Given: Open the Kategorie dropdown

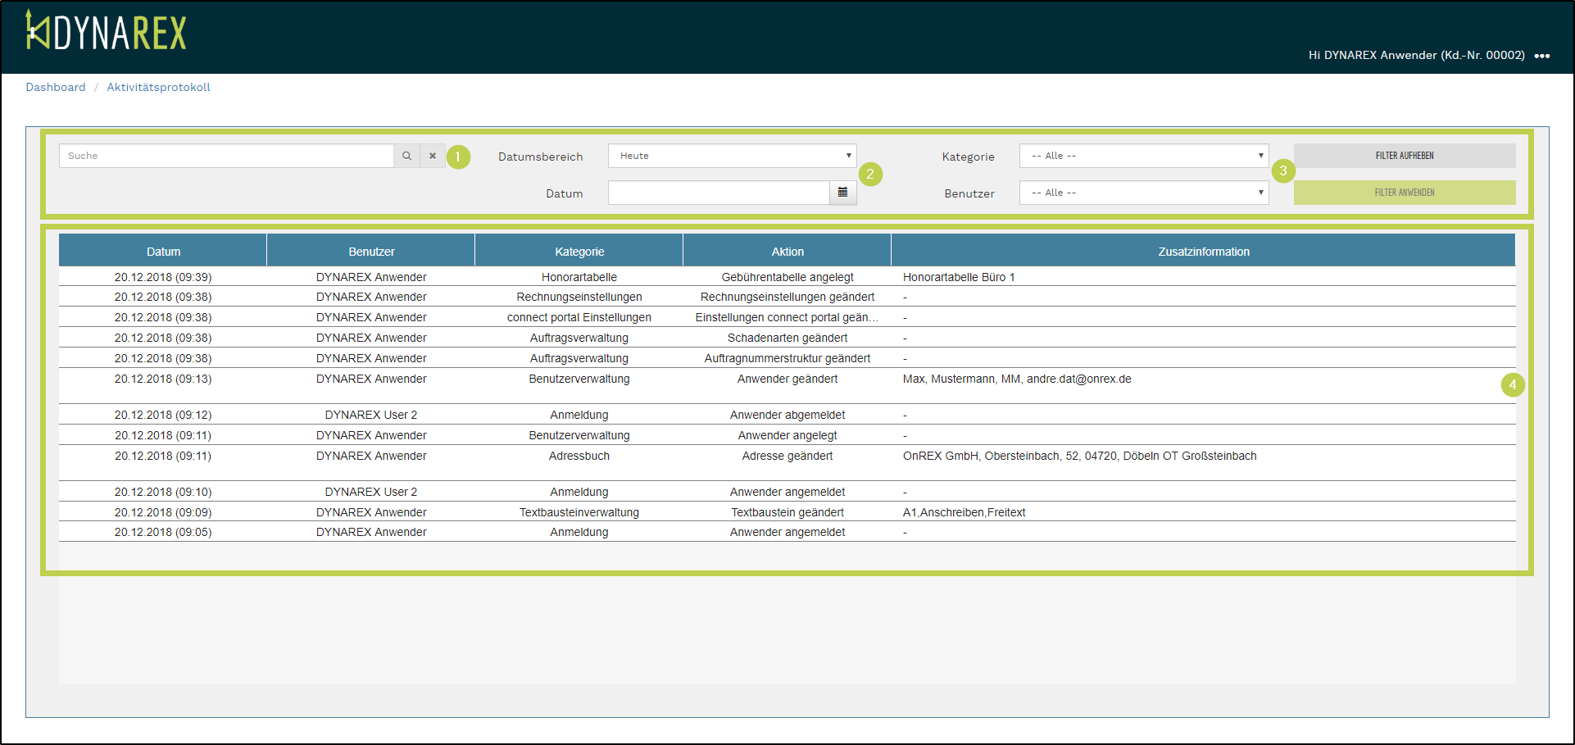Looking at the screenshot, I should [1143, 156].
